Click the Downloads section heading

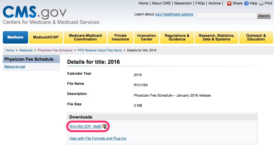pyautogui.click(x=81, y=117)
